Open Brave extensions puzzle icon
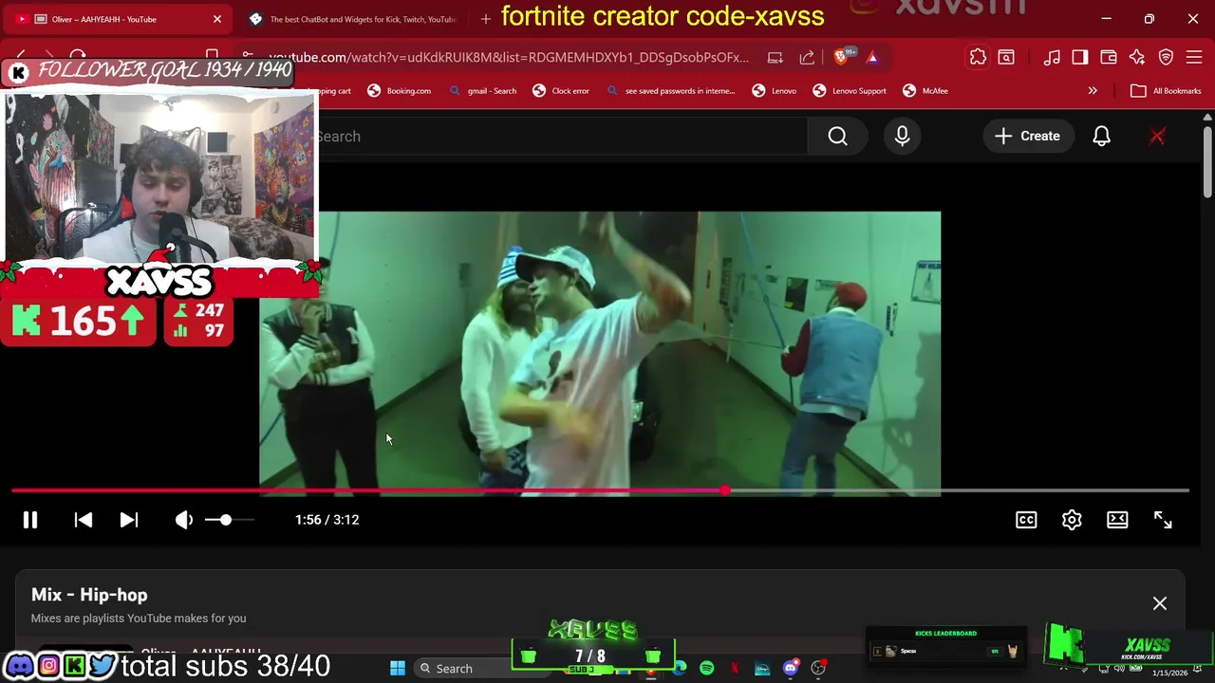The image size is (1215, 683). (978, 58)
